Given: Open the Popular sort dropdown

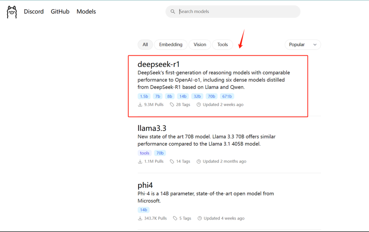Looking at the screenshot, I should [303, 44].
